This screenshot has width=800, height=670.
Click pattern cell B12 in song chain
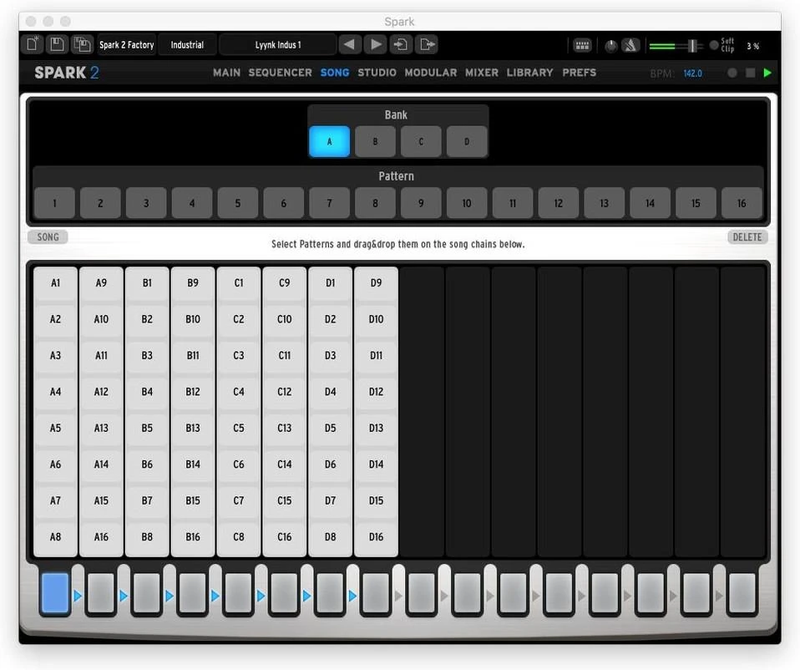(x=193, y=392)
